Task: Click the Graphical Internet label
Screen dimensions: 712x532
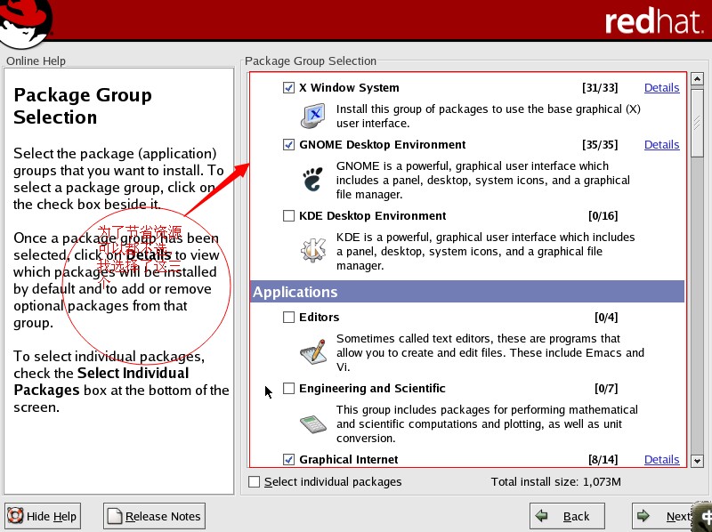Action: tap(349, 459)
